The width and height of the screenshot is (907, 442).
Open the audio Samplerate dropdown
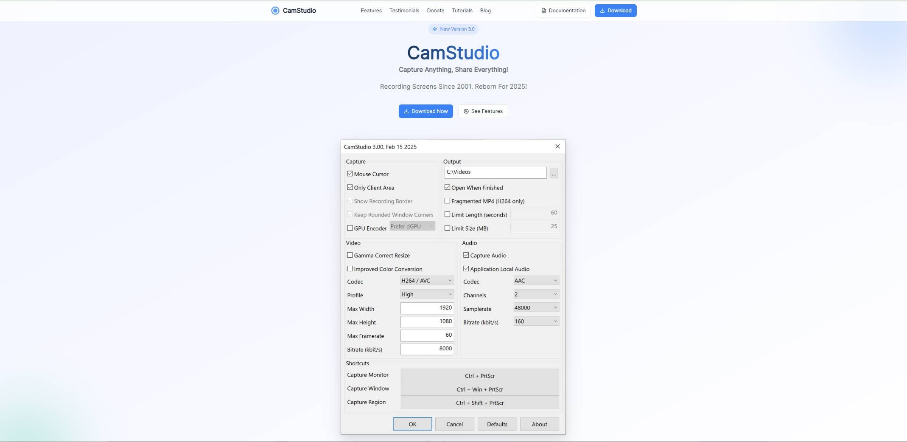tap(535, 307)
